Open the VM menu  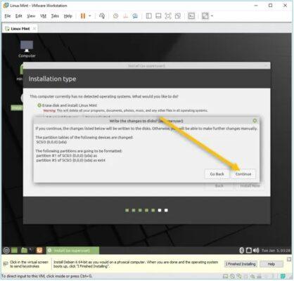[43, 16]
